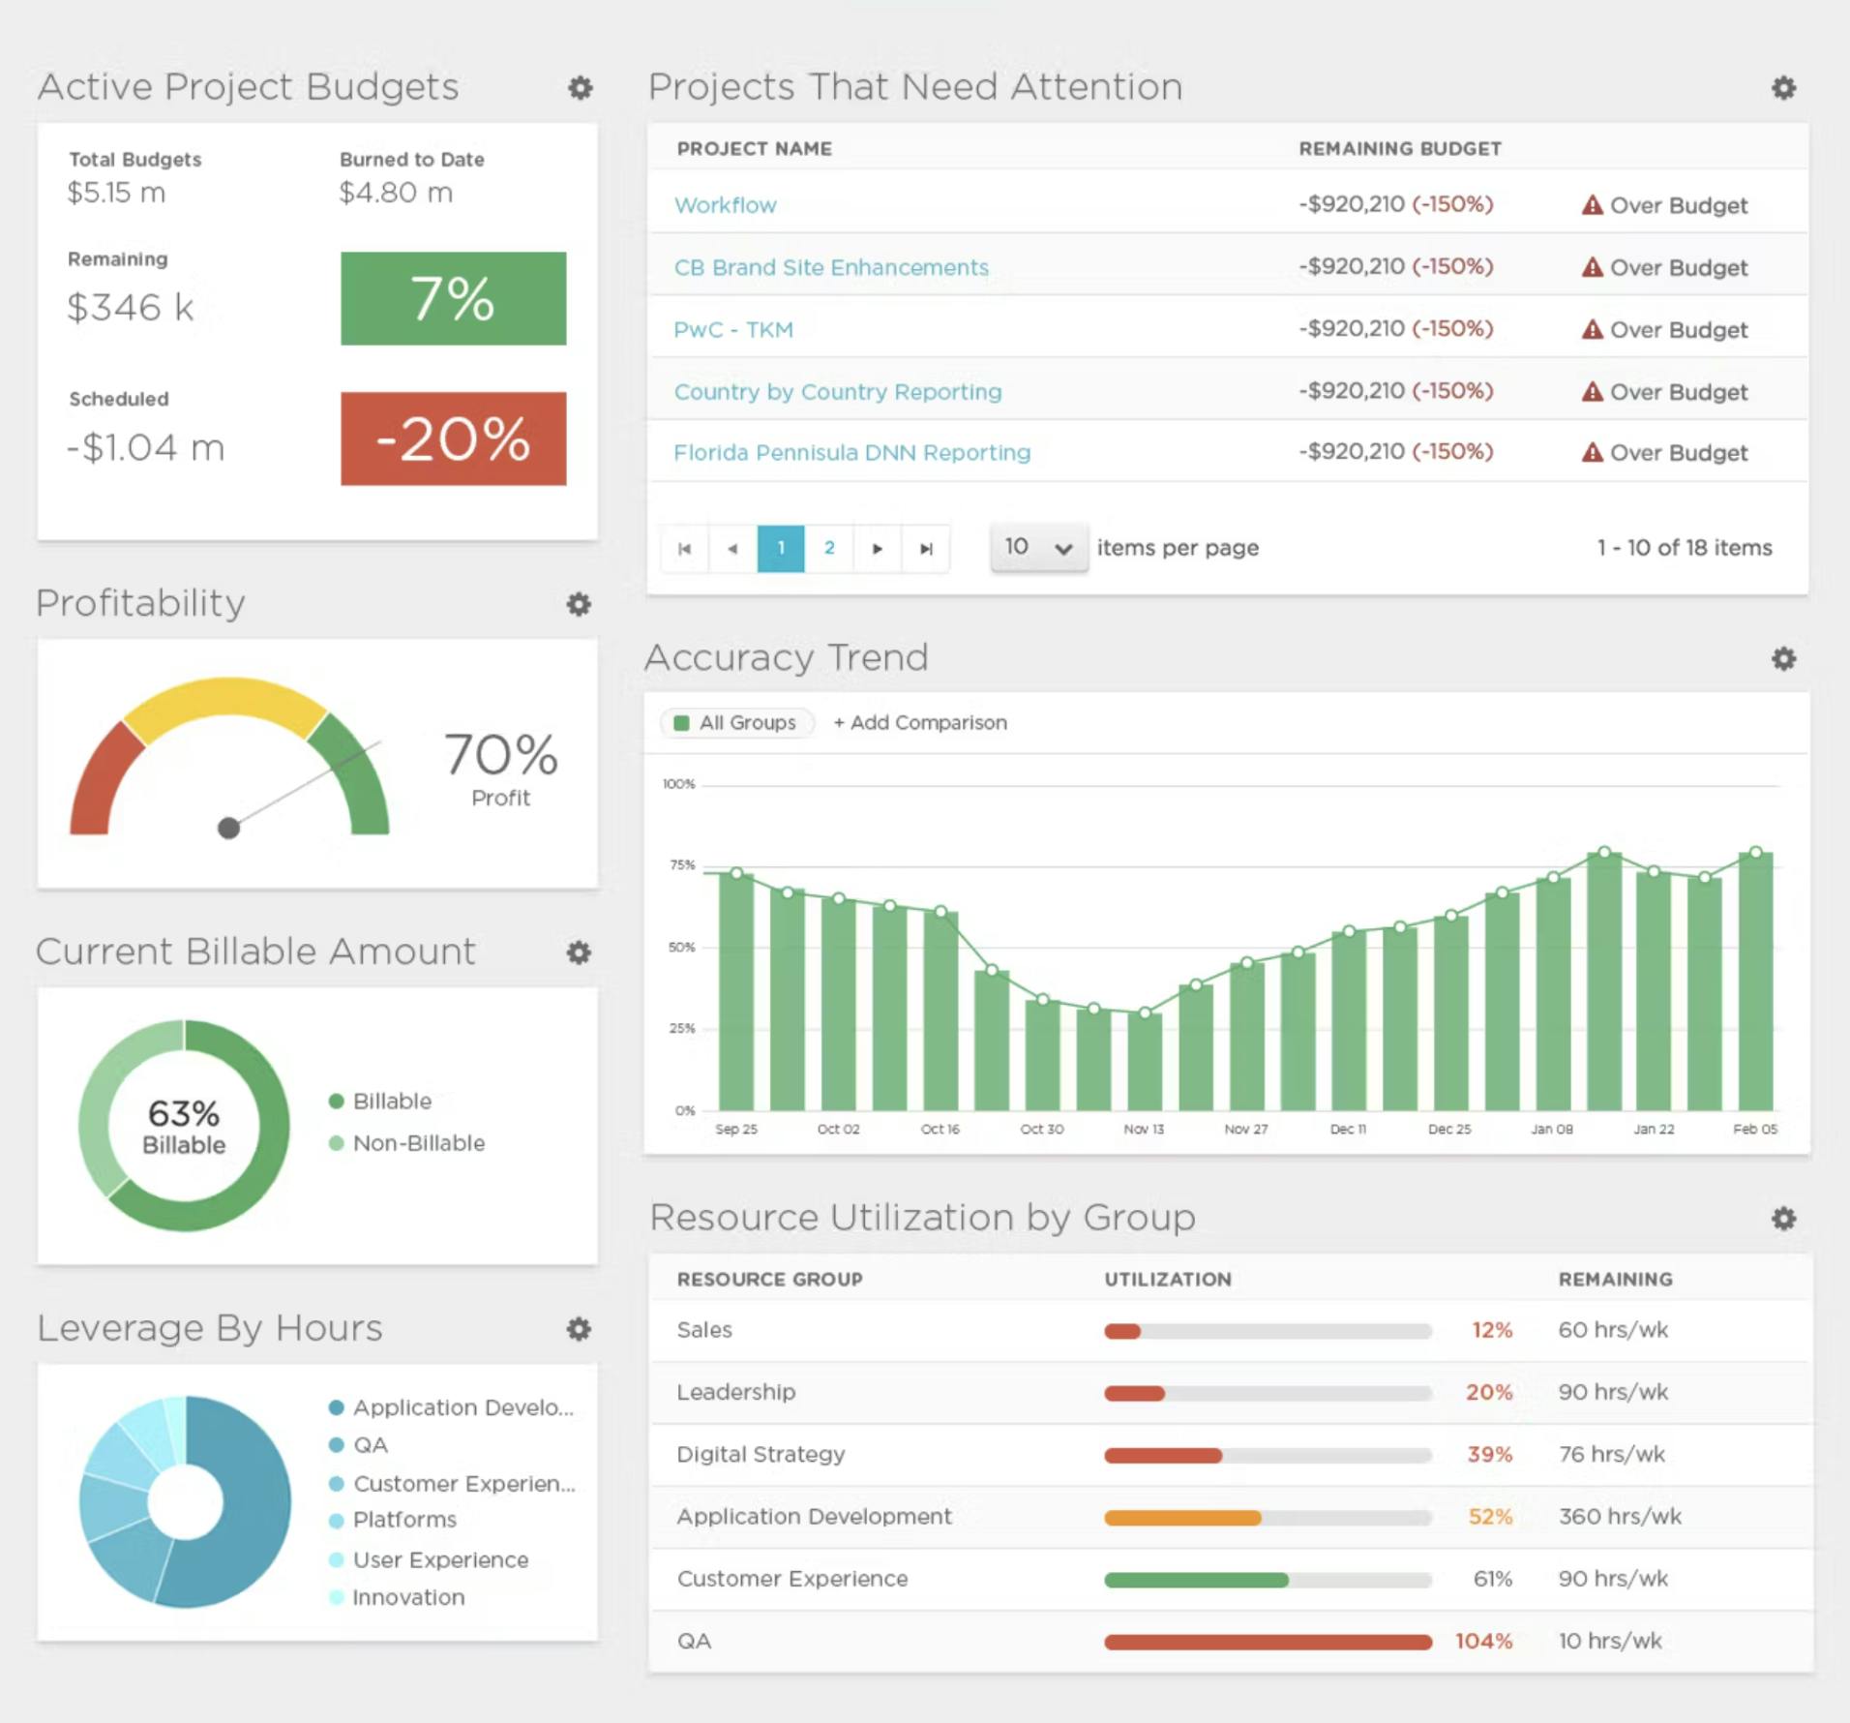Click Over Budget warning icon for Workflow
The height and width of the screenshot is (1723, 1850).
(x=1592, y=205)
